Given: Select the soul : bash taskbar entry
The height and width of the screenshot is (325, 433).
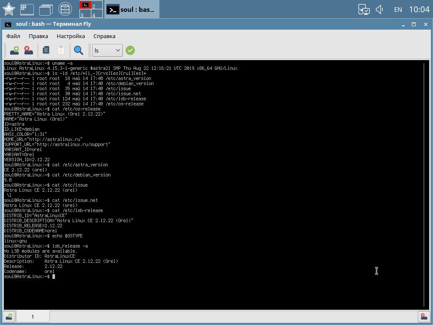Looking at the screenshot, I should coord(132,10).
